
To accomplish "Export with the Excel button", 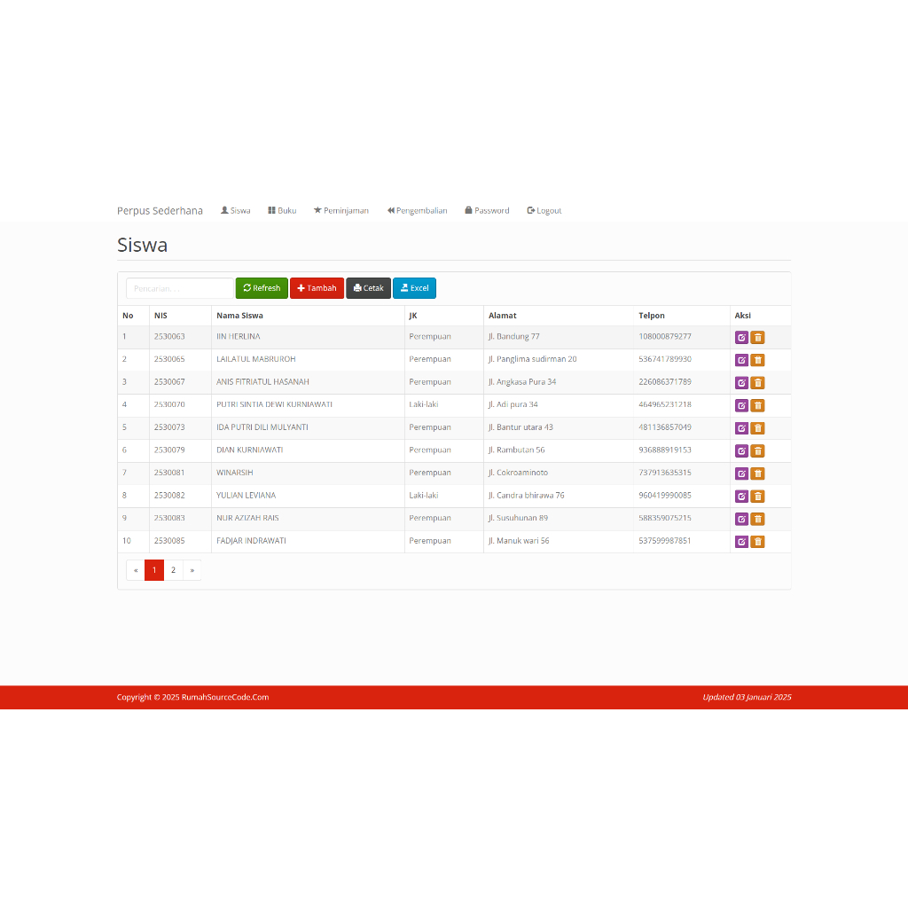I will [415, 288].
